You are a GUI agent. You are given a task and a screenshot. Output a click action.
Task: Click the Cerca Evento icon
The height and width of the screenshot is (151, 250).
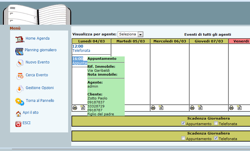[20, 76]
